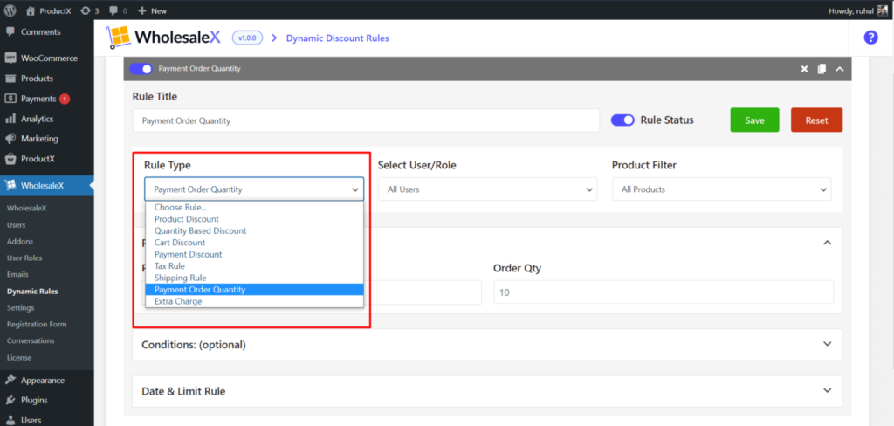Select Quantity Based Discount option
894x426 pixels.
[x=254, y=231]
